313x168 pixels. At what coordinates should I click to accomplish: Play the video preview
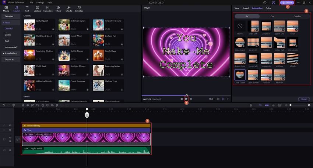click(x=186, y=99)
